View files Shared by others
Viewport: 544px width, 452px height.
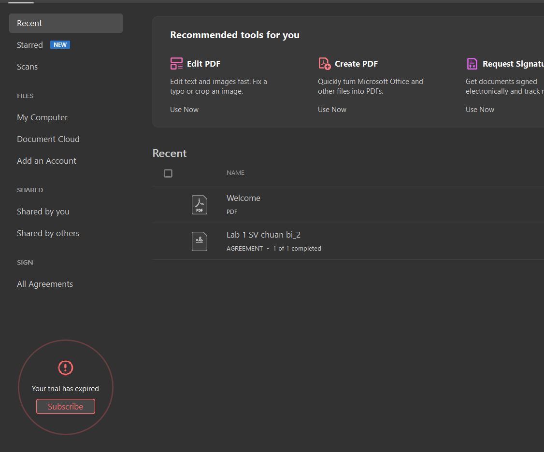pyautogui.click(x=48, y=233)
